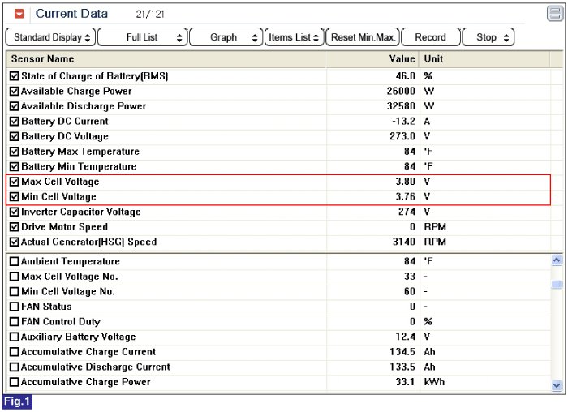This screenshot has height=412, width=568.
Task: Check the Min Cell Voltage No. checkbox
Action: [14, 291]
